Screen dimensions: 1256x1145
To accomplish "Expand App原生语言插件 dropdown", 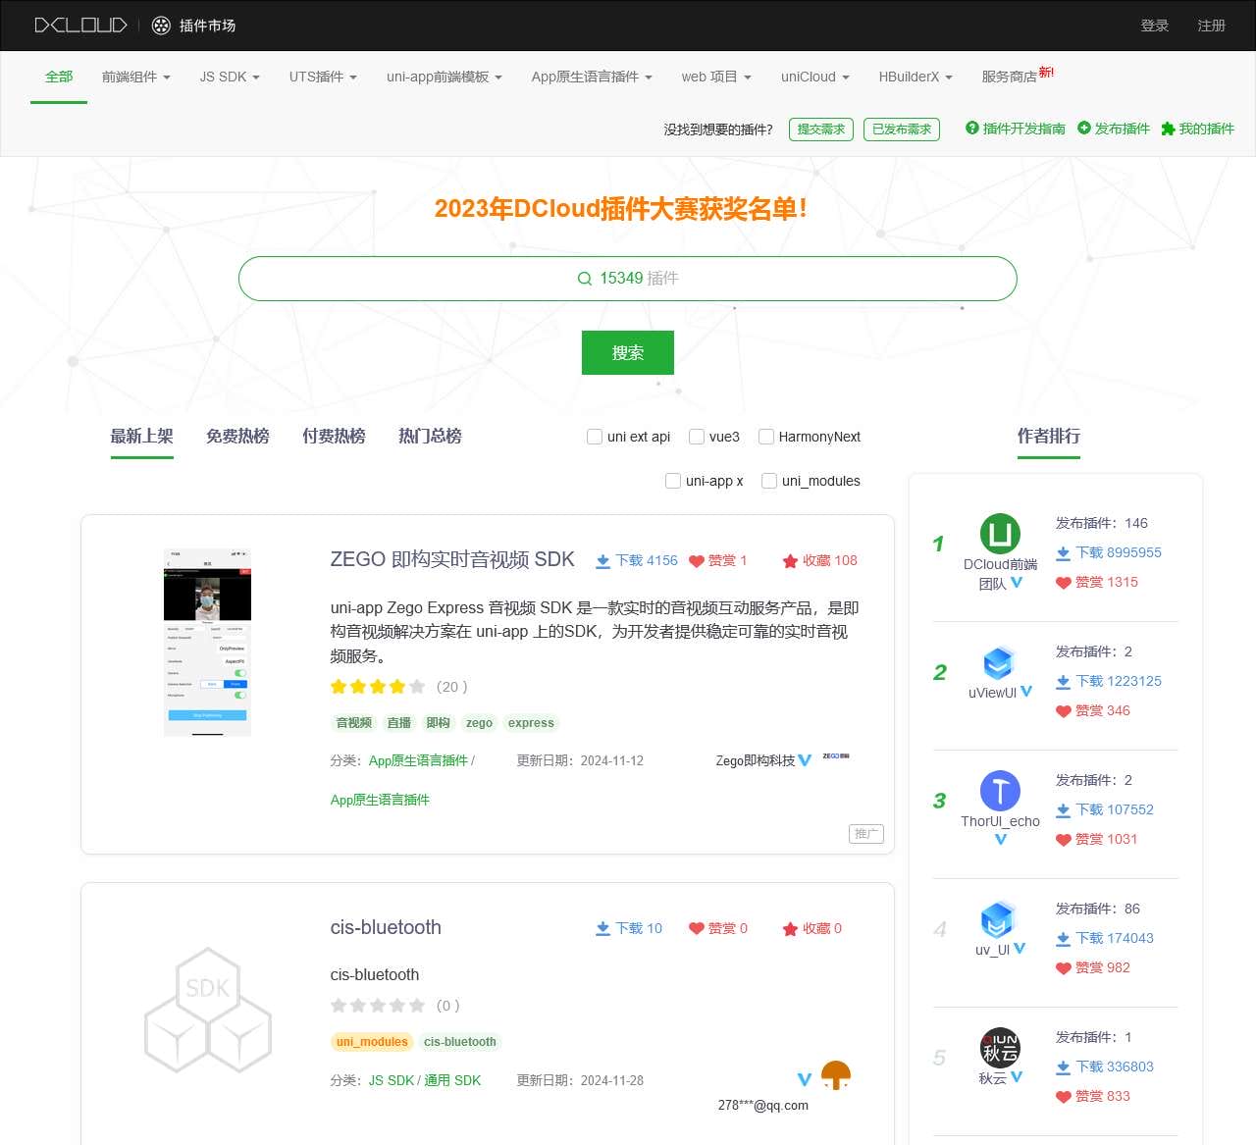I will 592,77.
